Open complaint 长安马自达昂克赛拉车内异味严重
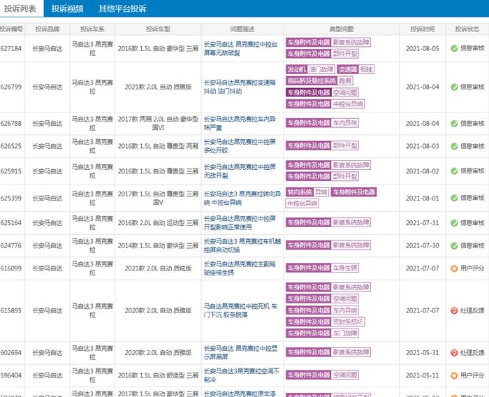489x397 pixels. click(240, 124)
